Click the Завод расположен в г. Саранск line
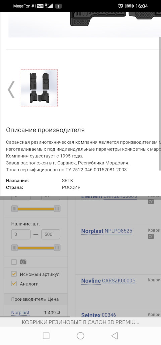Viewport: 161px width, 345px height. pyautogui.click(x=68, y=163)
